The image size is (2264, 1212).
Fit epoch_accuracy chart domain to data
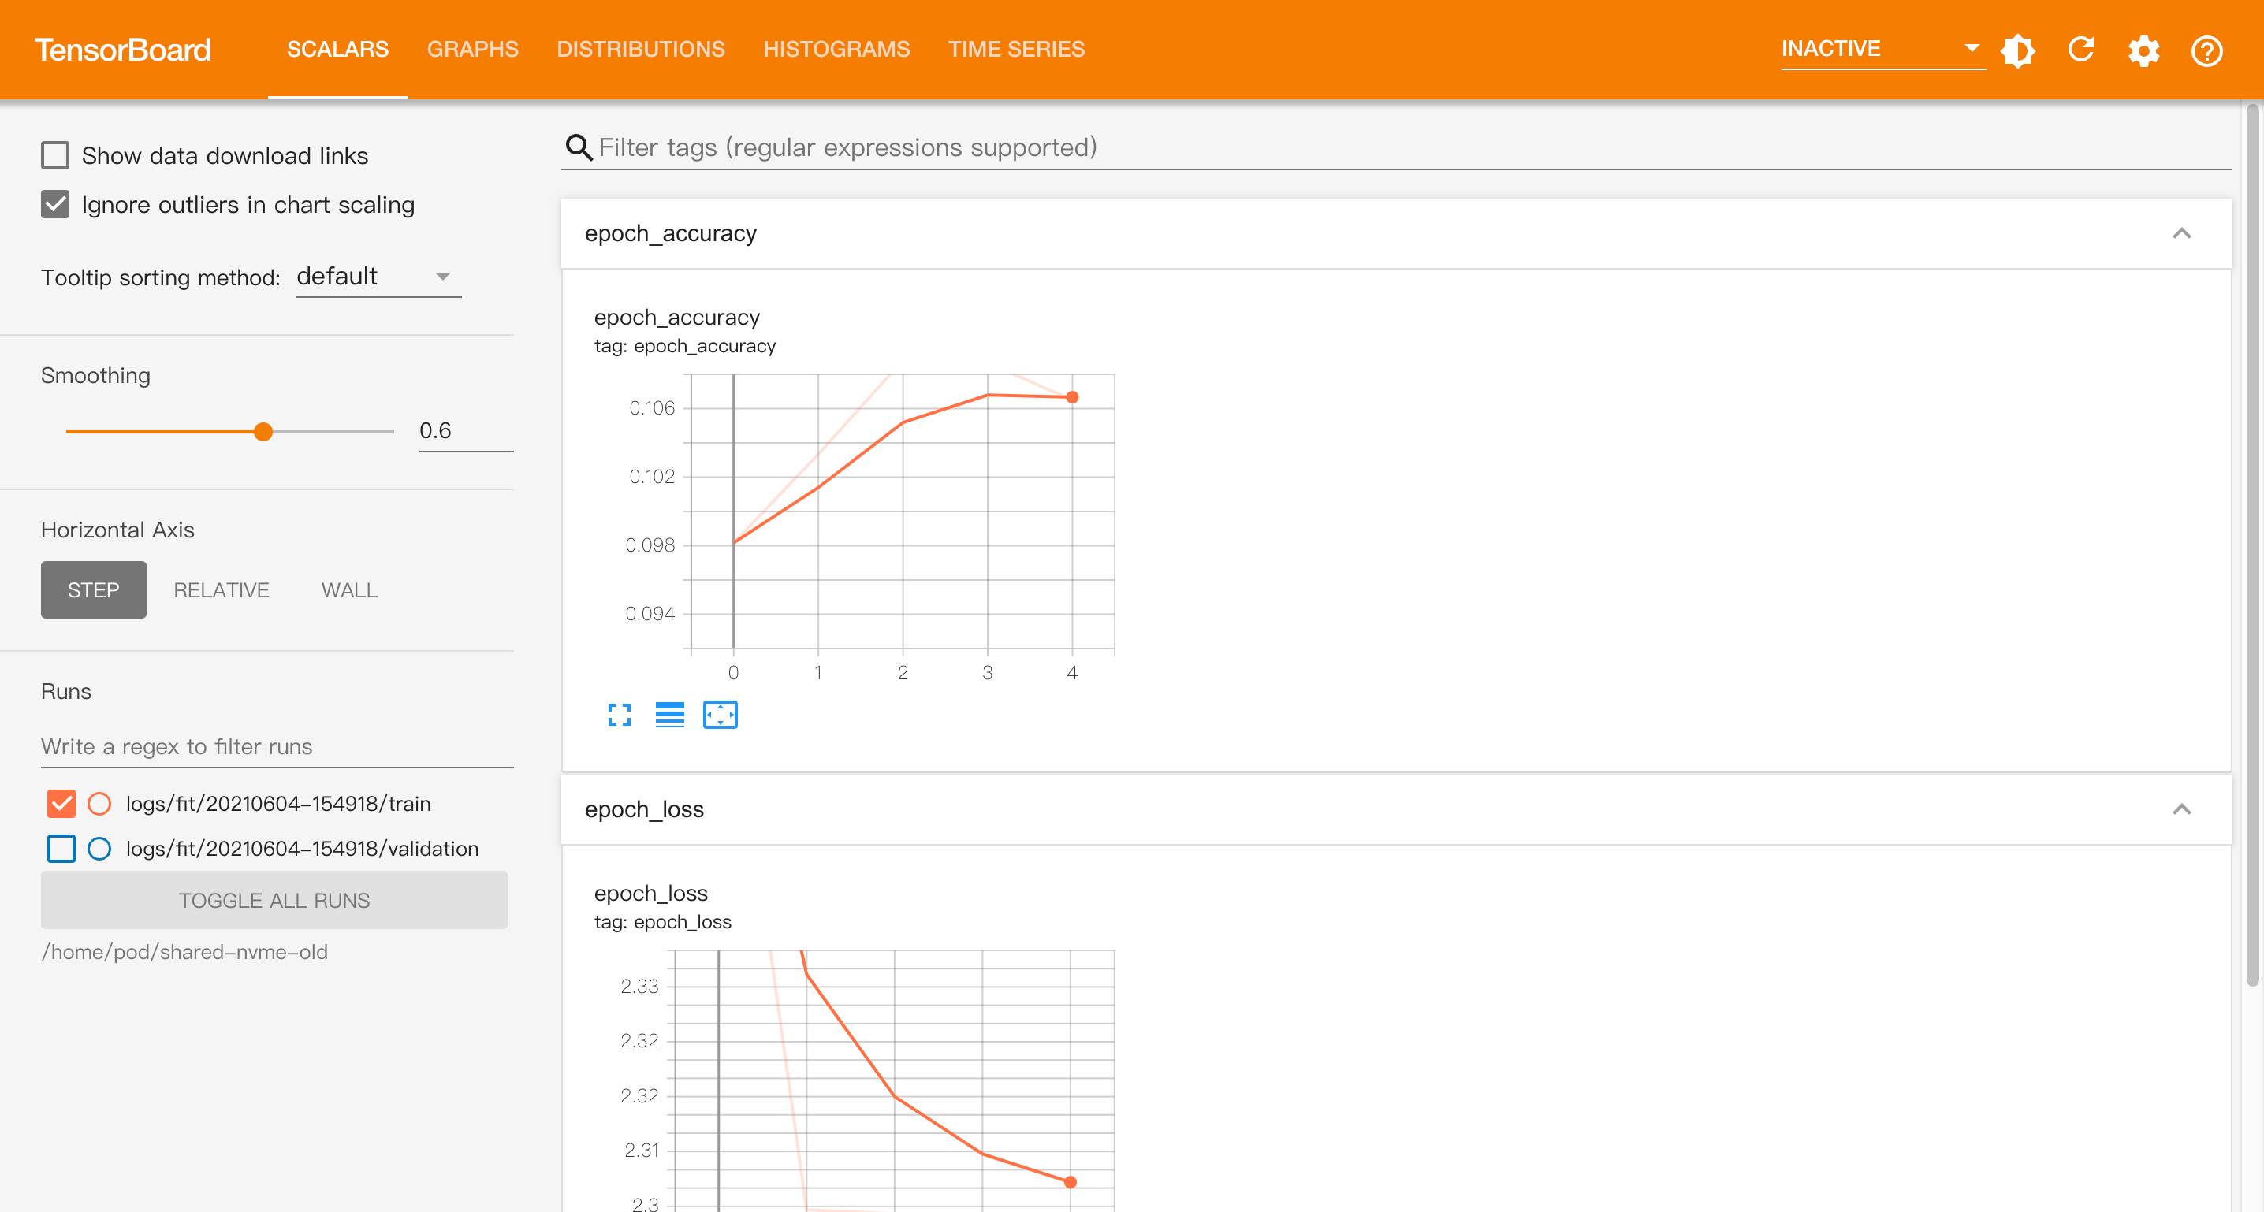pyautogui.click(x=721, y=715)
